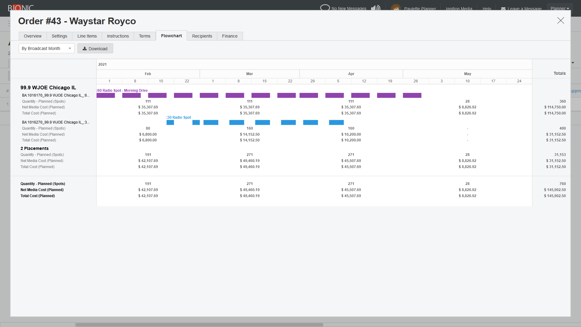Viewport: 581px width, 327px height.
Task: View the Finance tab
Action: point(230,36)
